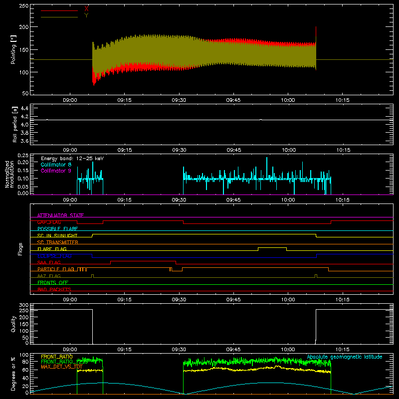Image resolution: width=399 pixels, height=399 pixels.
Task: Click the 250 tick on Pointing axis
Action: coord(23,5)
